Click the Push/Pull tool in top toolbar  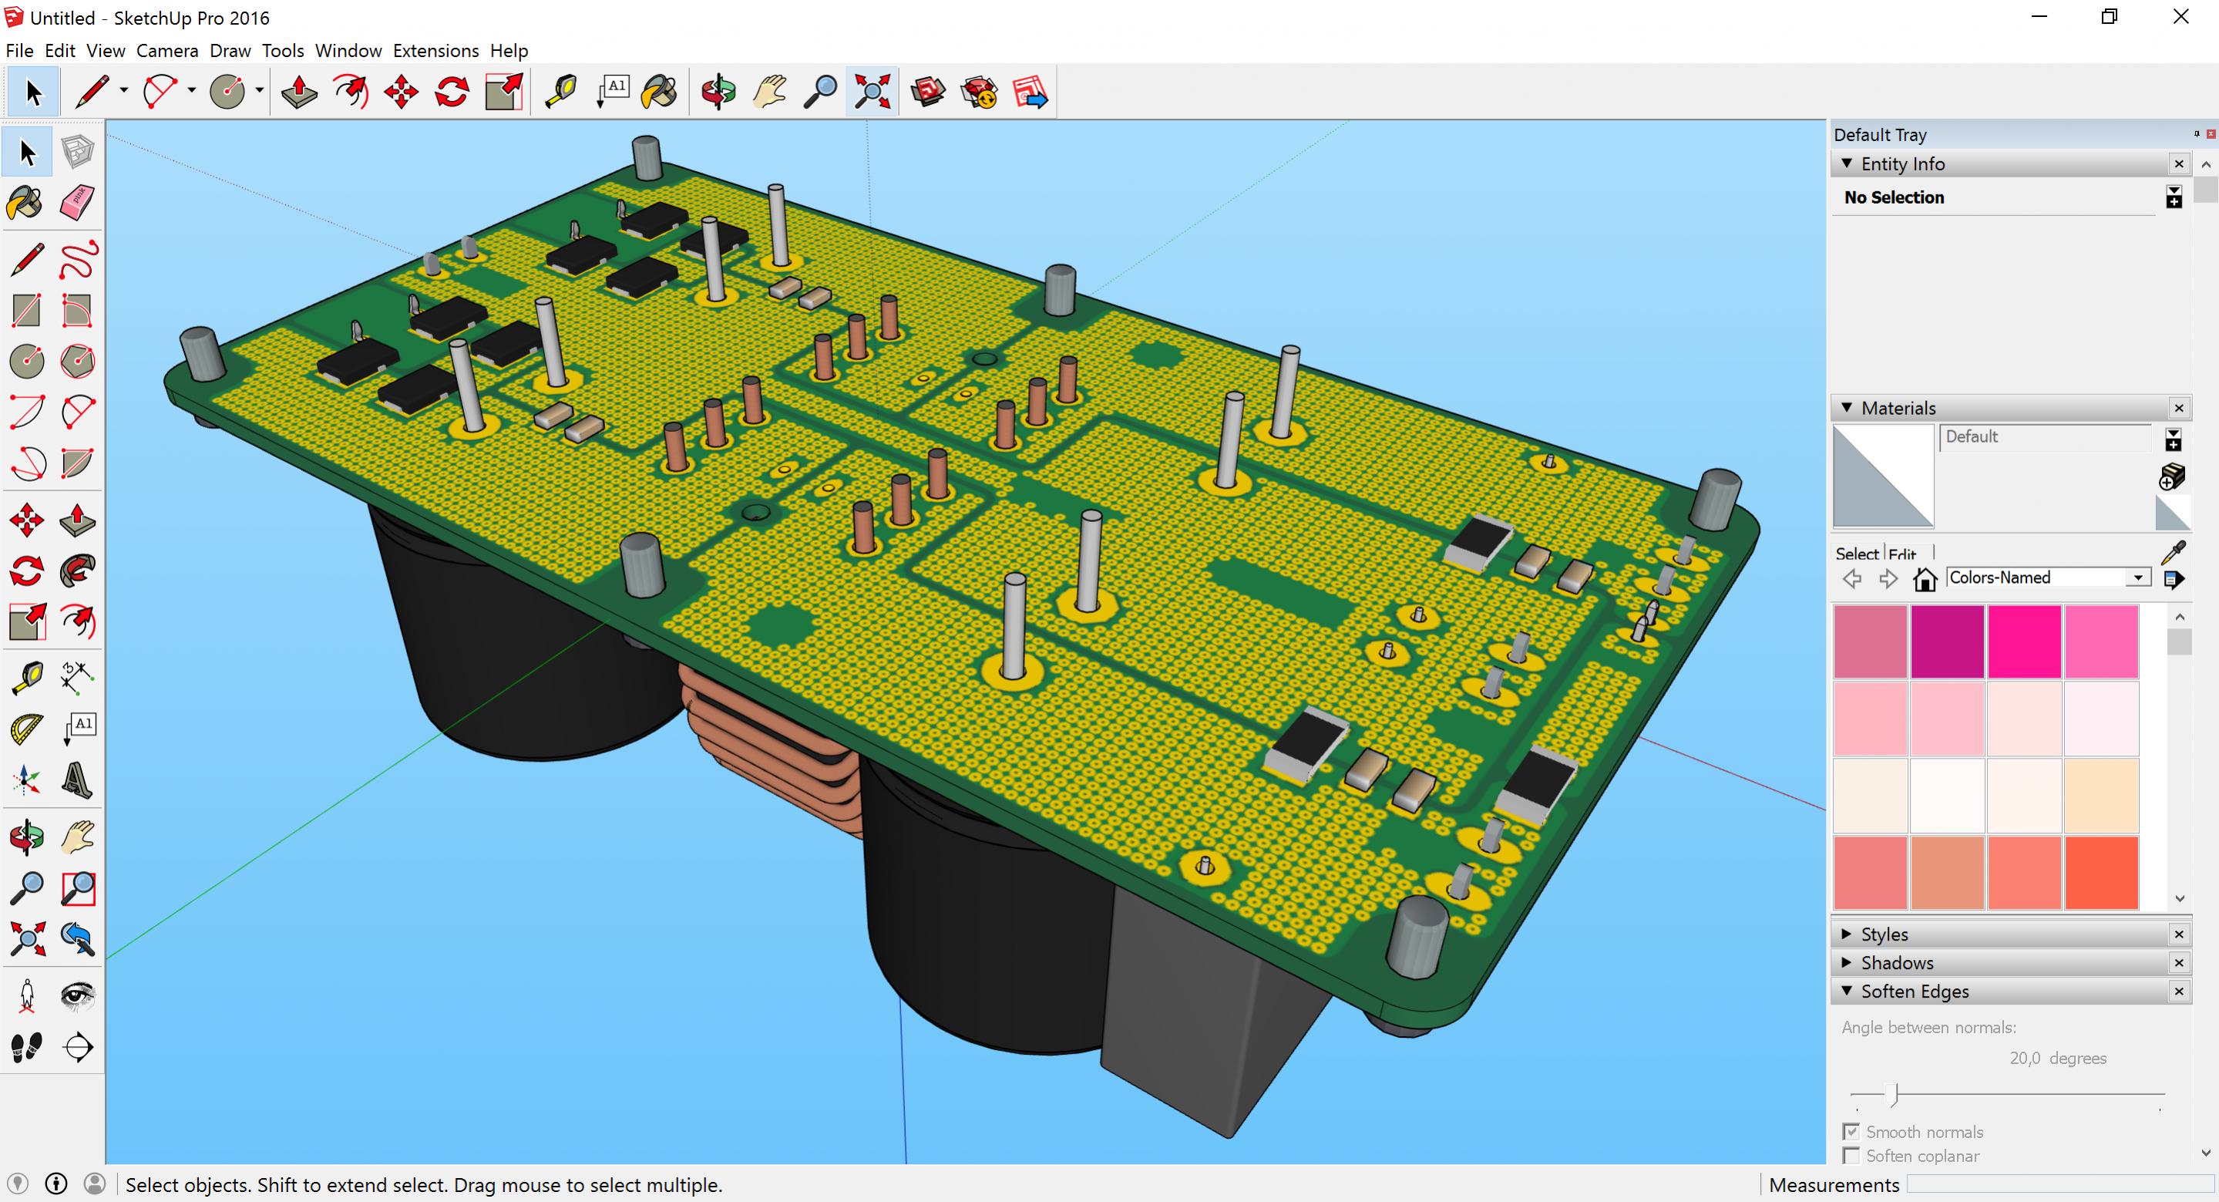pos(299,91)
